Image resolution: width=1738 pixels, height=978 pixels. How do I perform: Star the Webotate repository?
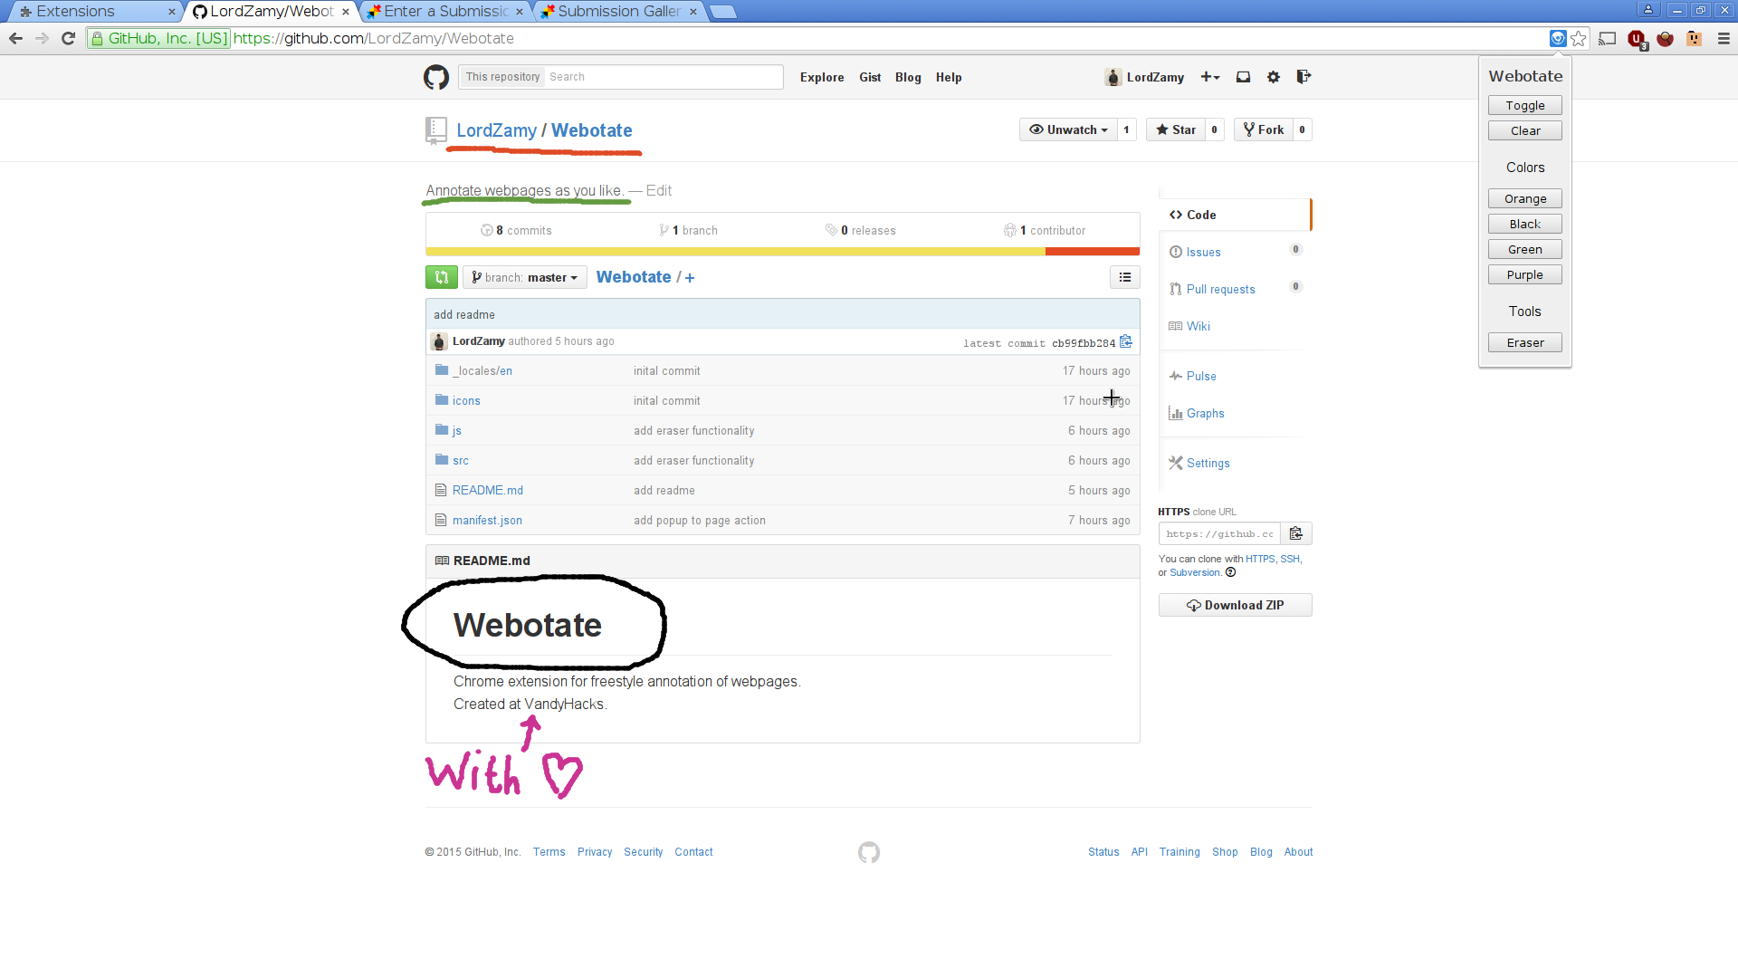1175,129
